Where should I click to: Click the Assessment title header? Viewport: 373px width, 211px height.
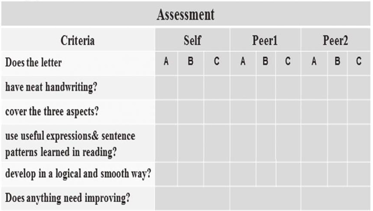tap(186, 14)
